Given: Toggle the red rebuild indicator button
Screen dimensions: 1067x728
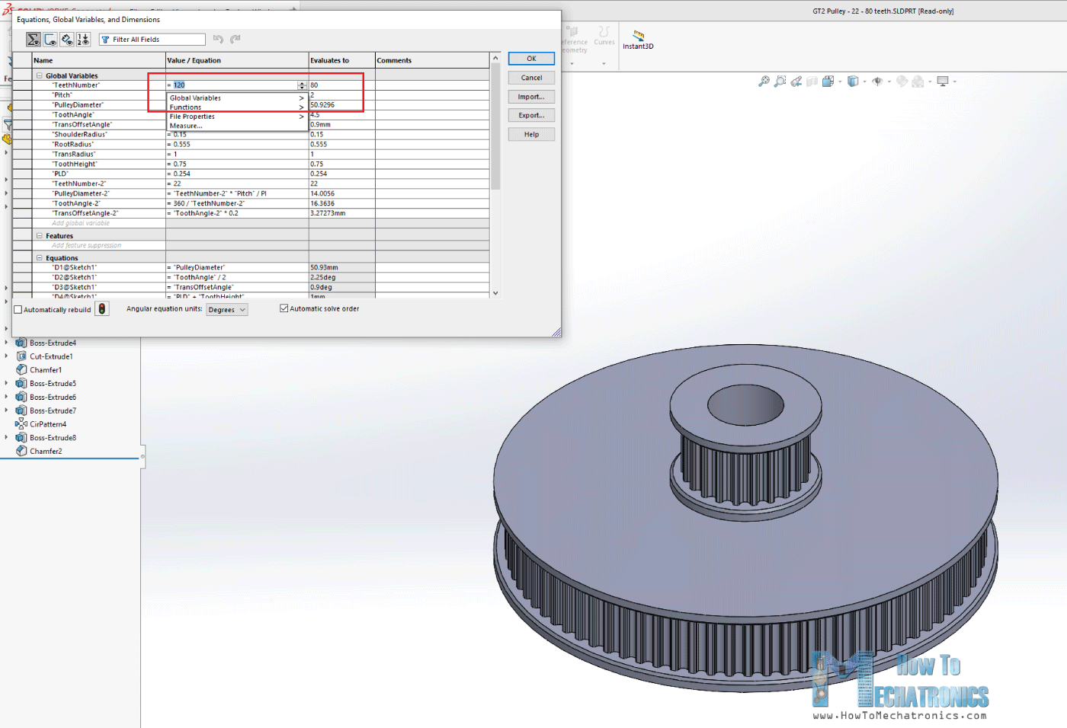Looking at the screenshot, I should [101, 308].
